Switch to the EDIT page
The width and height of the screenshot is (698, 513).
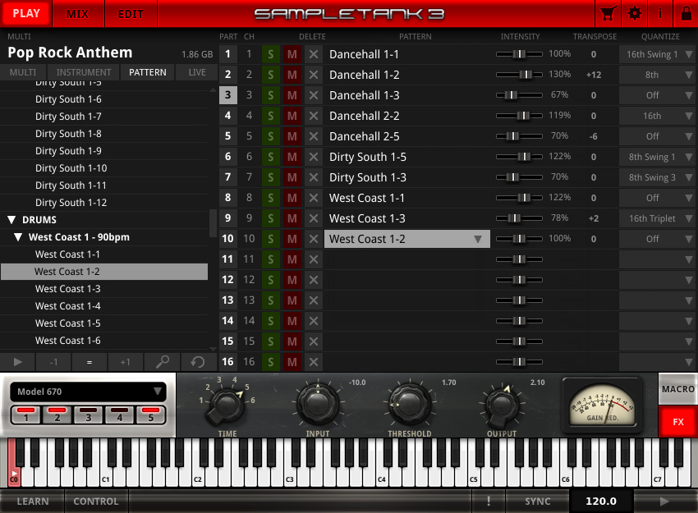pyautogui.click(x=131, y=14)
